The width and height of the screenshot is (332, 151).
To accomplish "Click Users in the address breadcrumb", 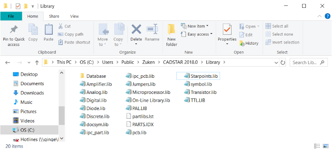I will click(x=107, y=62).
